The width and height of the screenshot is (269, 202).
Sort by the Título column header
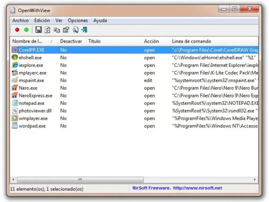coord(113,41)
